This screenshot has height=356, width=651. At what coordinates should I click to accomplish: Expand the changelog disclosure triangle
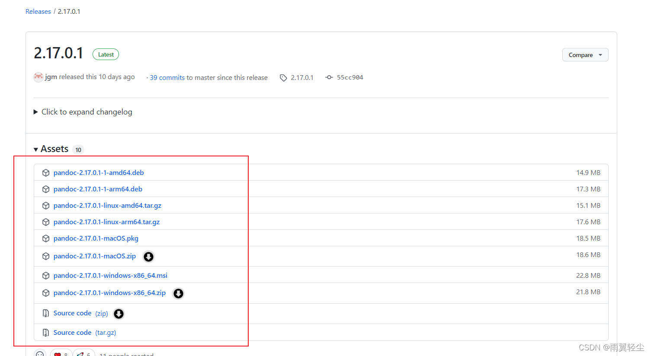click(36, 112)
